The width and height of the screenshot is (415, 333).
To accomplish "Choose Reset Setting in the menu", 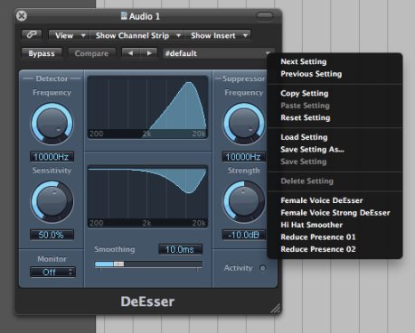I will pos(306,117).
